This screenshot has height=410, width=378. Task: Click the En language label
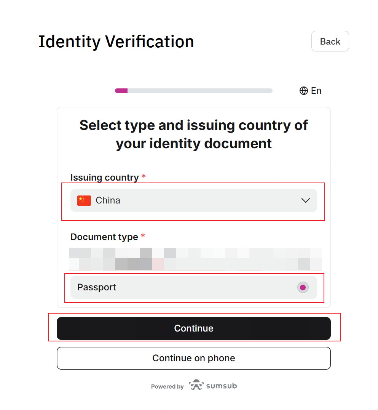pyautogui.click(x=316, y=91)
